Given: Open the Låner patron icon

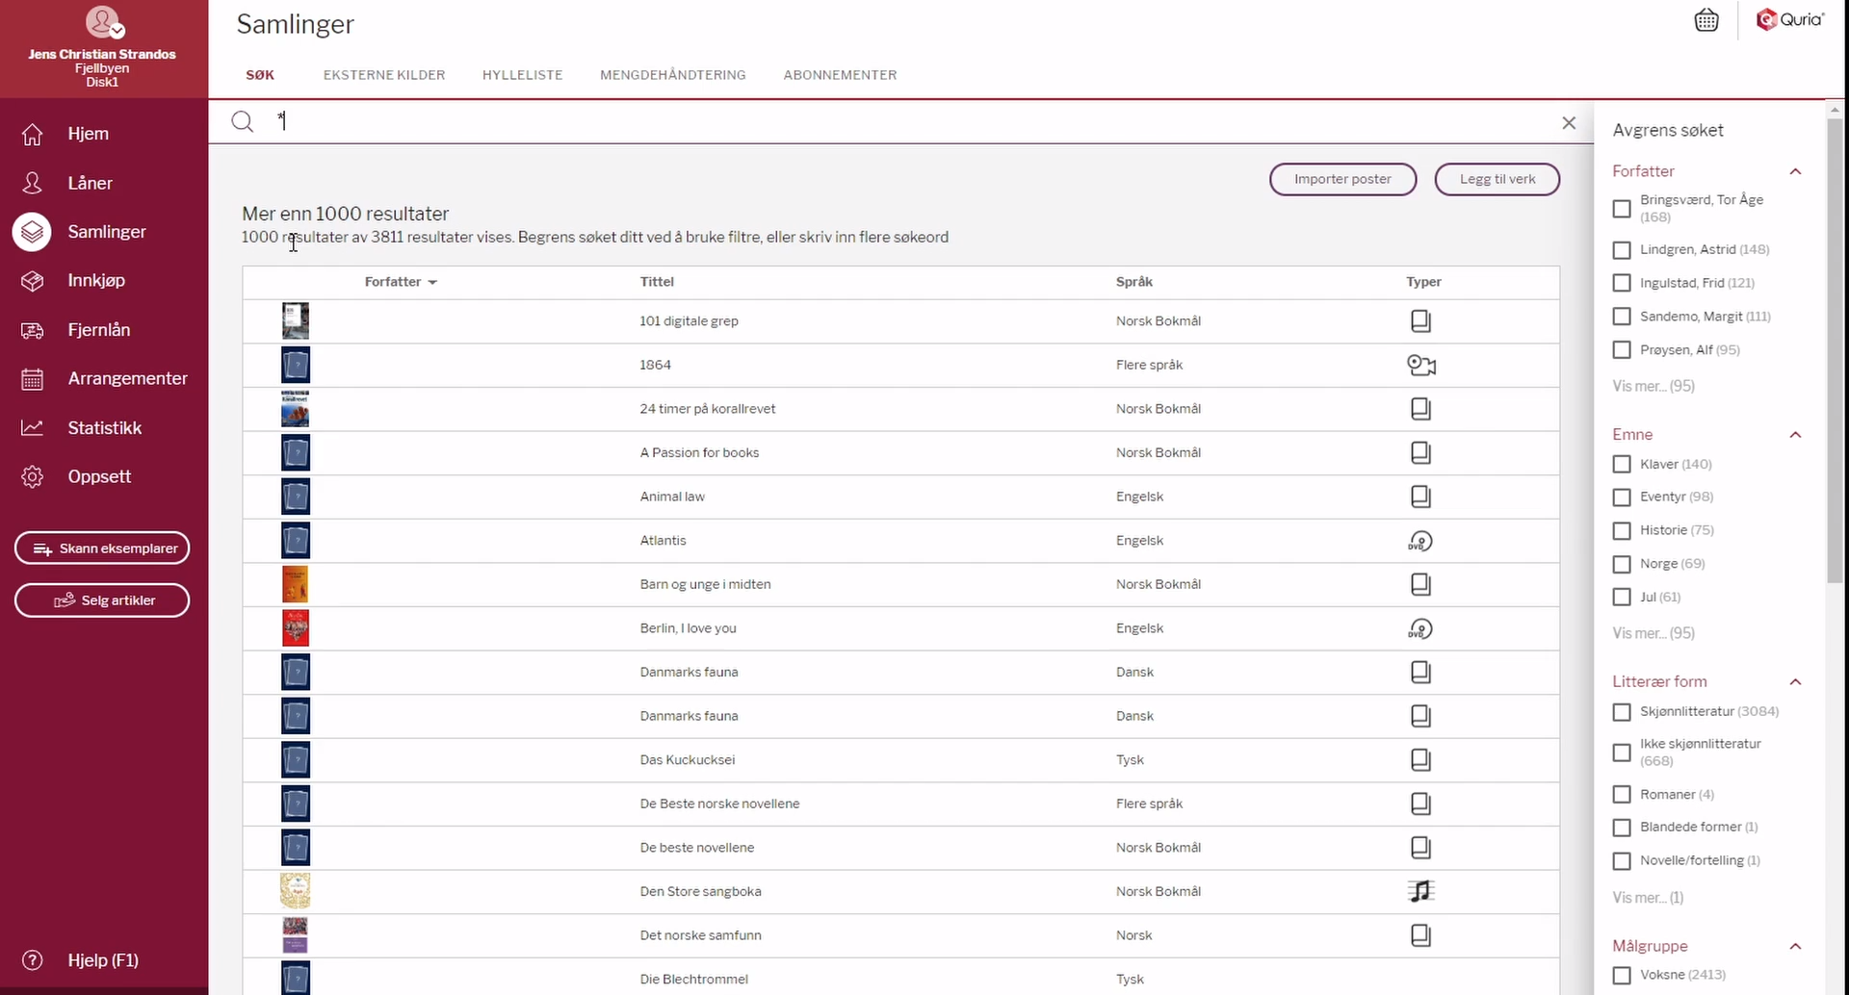Looking at the screenshot, I should pyautogui.click(x=33, y=183).
